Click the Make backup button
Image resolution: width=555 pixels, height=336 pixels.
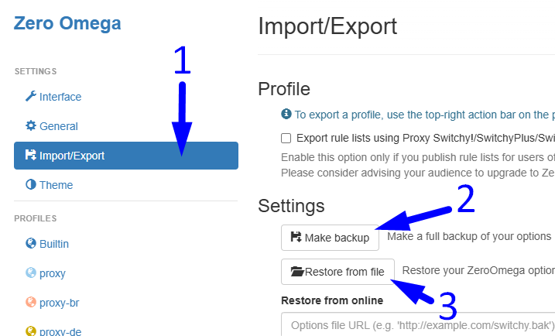coord(330,238)
